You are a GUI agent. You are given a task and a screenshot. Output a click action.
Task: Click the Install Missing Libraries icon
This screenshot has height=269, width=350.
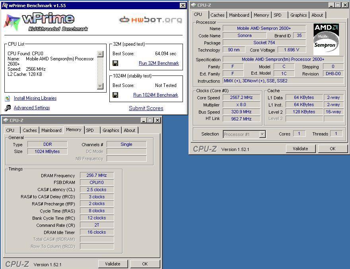pyautogui.click(x=8, y=98)
